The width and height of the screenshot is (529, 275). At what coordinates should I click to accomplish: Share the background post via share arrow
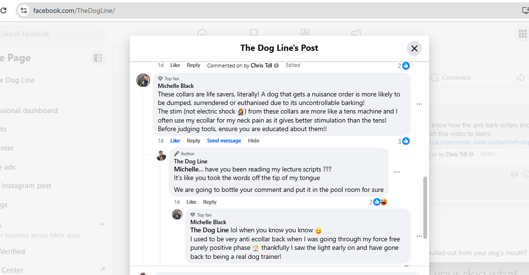pos(520,77)
